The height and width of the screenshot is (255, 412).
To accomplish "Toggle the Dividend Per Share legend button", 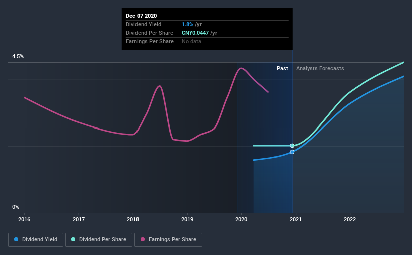I will pos(99,240).
